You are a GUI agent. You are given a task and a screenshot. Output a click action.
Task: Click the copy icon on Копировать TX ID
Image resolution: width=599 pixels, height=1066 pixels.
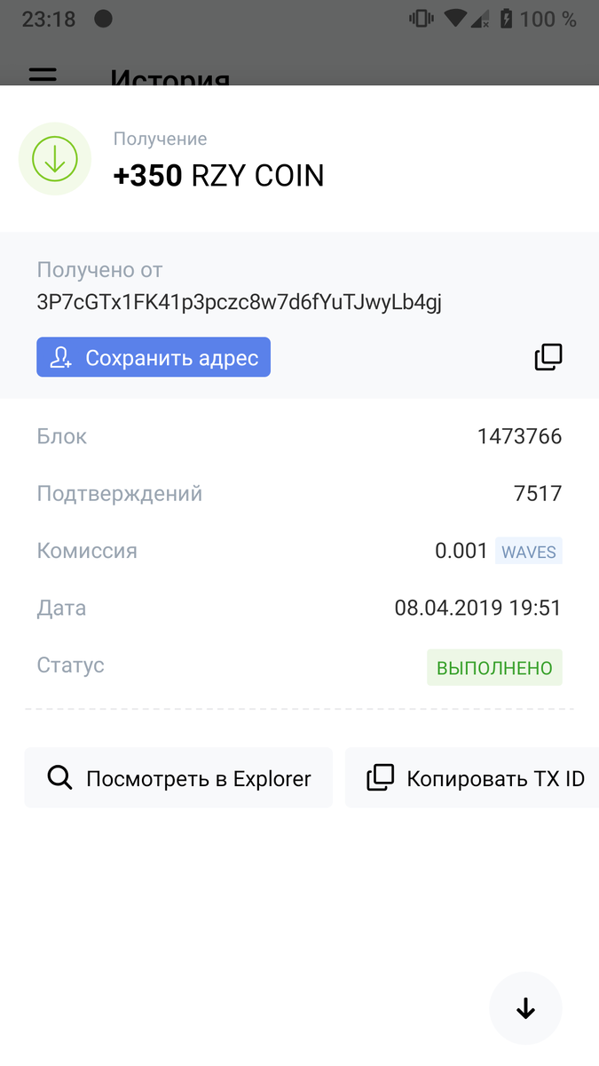(x=381, y=777)
